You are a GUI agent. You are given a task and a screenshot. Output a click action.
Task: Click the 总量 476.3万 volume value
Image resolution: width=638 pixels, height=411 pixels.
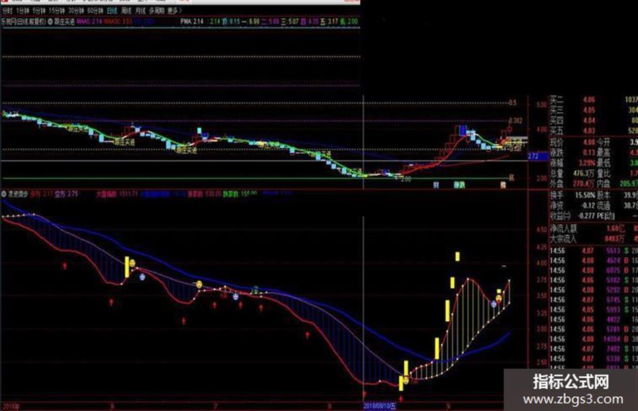point(584,173)
